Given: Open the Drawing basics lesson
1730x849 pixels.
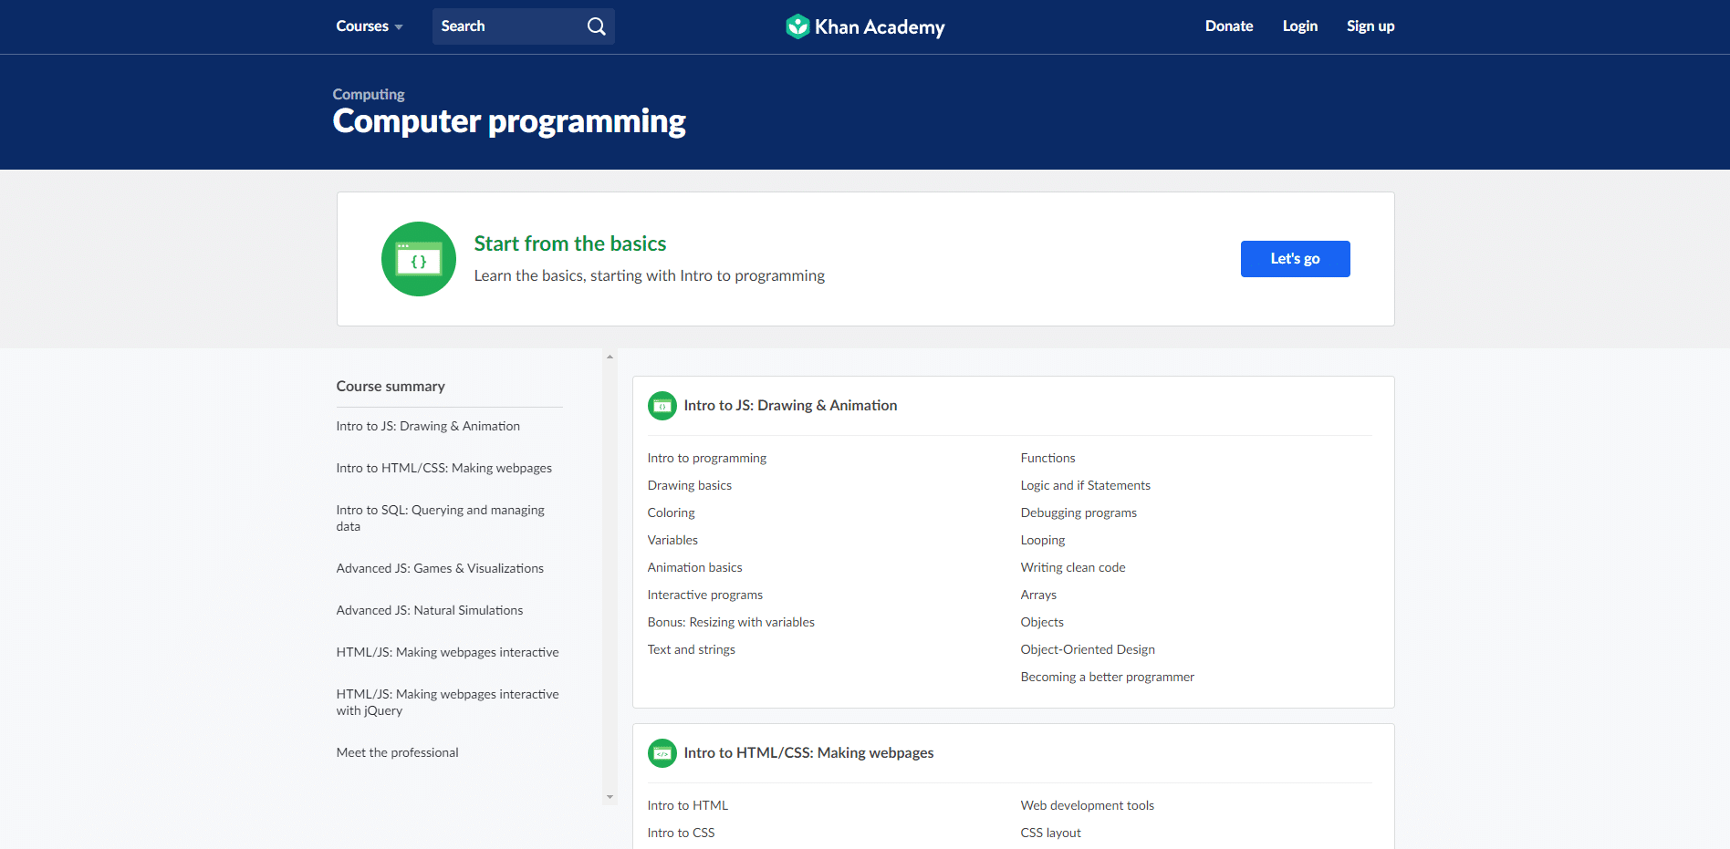Looking at the screenshot, I should click(690, 485).
